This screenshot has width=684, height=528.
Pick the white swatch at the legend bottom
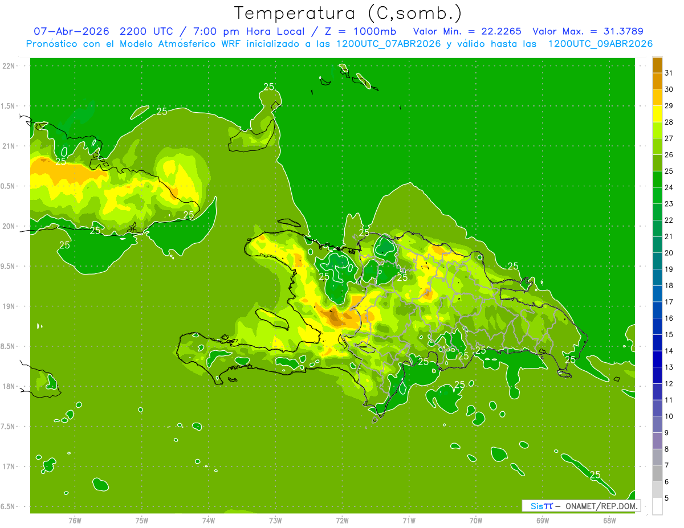(657, 506)
